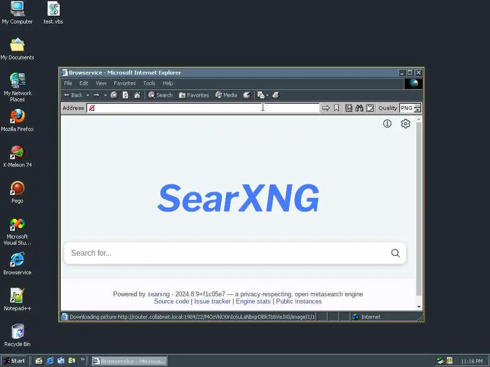Select My Network Places desktop icon
This screenshot has height=367, width=490.
(17, 87)
